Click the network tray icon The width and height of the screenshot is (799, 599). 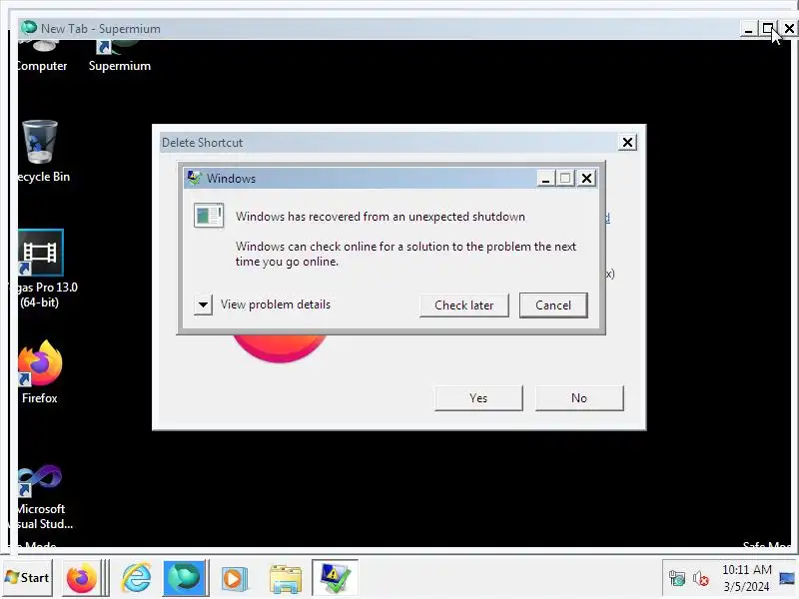tap(677, 579)
